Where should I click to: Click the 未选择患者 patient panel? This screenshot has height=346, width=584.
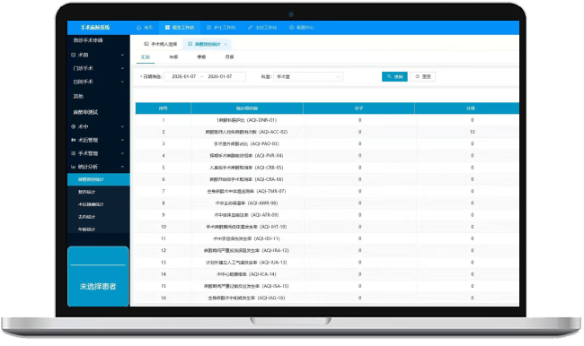coord(98,276)
